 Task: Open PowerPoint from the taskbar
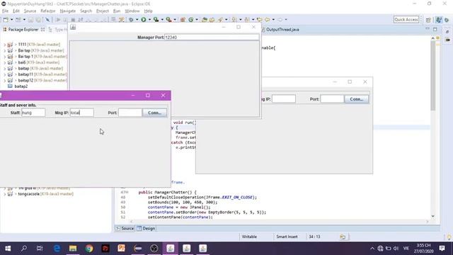[x=121, y=249]
